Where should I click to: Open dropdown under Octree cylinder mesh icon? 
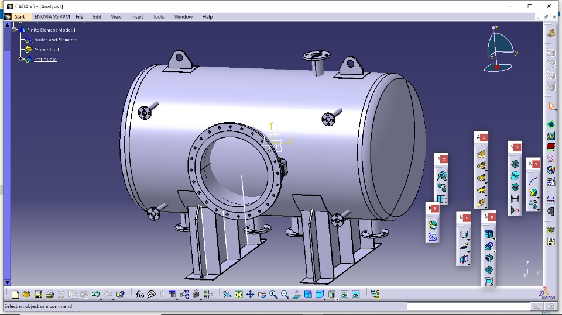(x=494, y=239)
